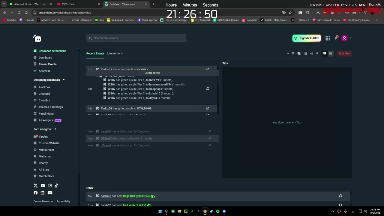Click the Creator Resources link

[x=43, y=201]
